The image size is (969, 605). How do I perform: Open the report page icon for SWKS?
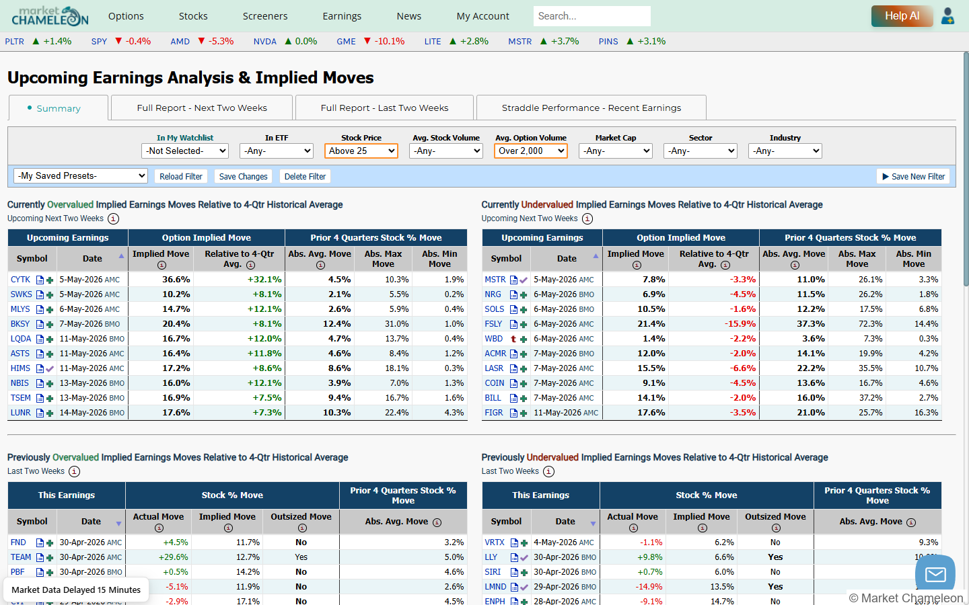coord(40,294)
